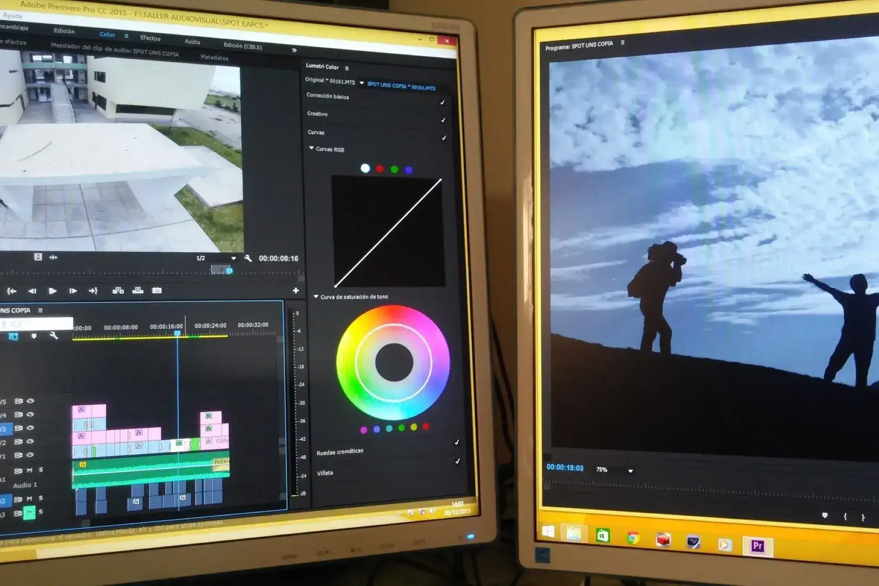Open the Audio workspace tab

pos(192,42)
